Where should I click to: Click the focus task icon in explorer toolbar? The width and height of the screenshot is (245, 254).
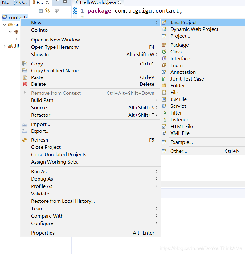point(57,11)
